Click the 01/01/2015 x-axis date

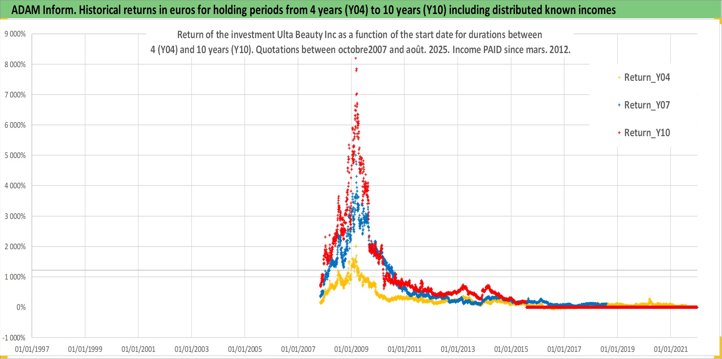pos(511,349)
